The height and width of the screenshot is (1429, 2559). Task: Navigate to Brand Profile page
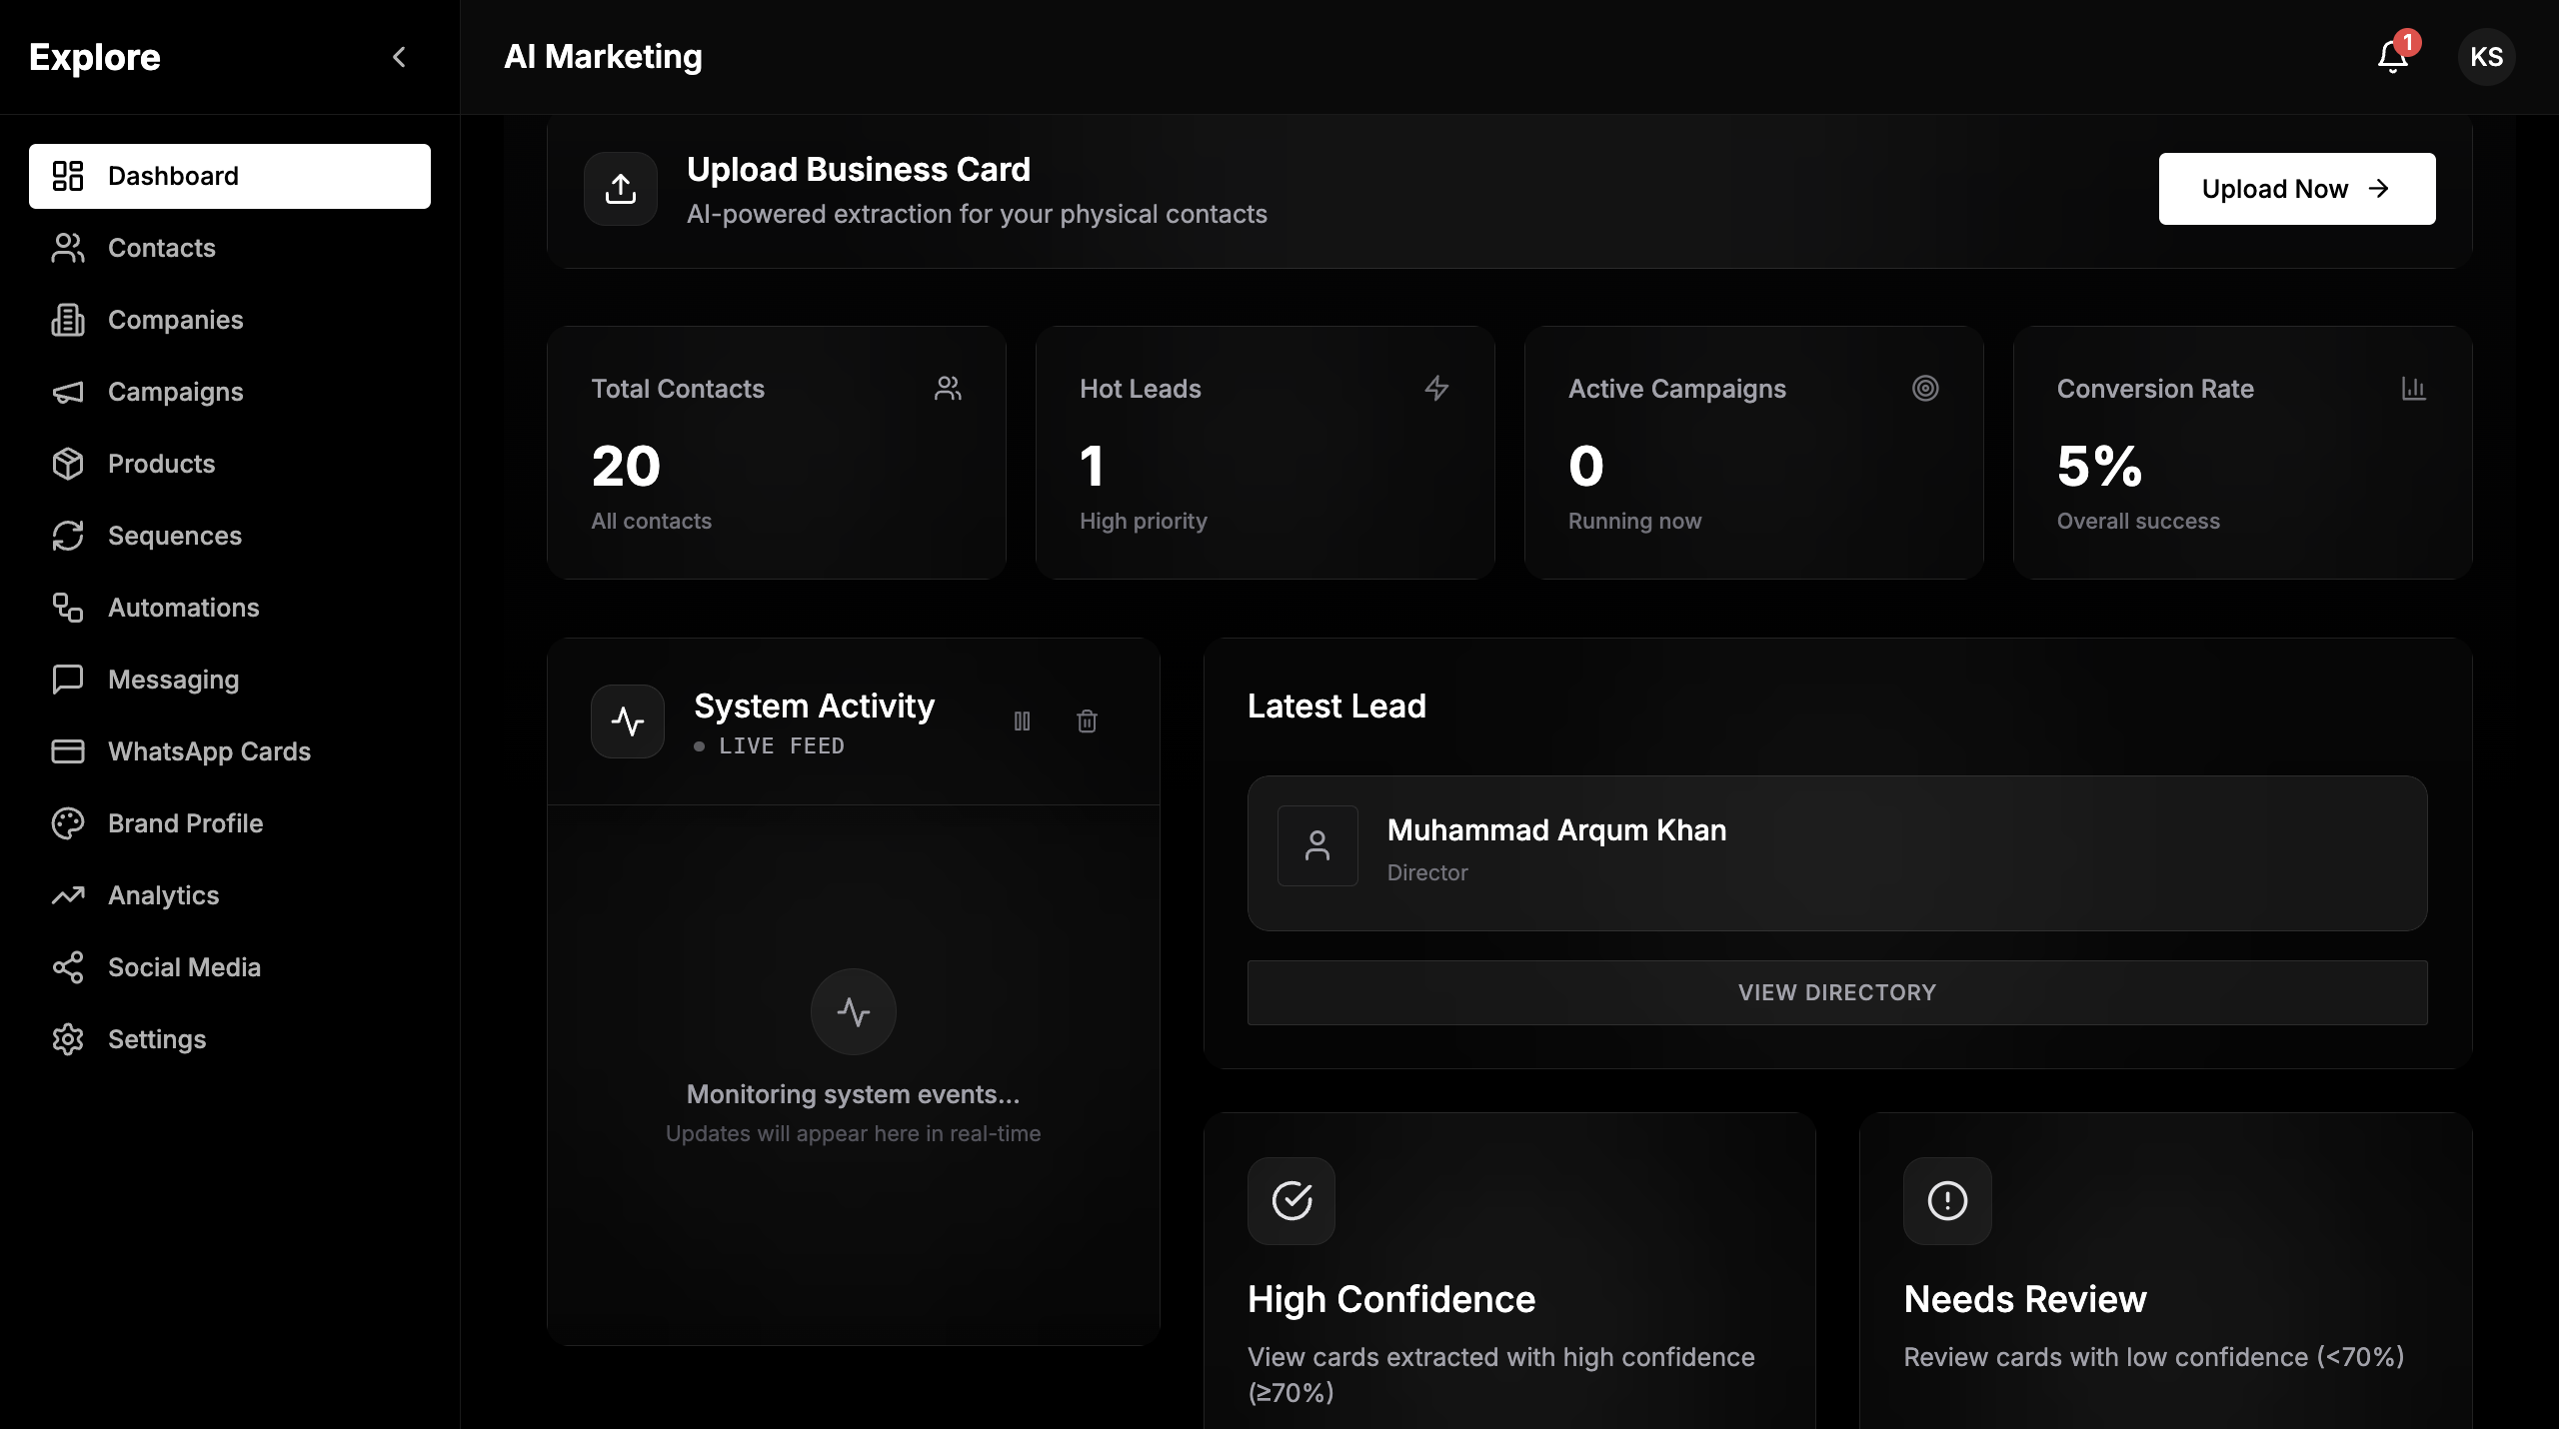[185, 823]
